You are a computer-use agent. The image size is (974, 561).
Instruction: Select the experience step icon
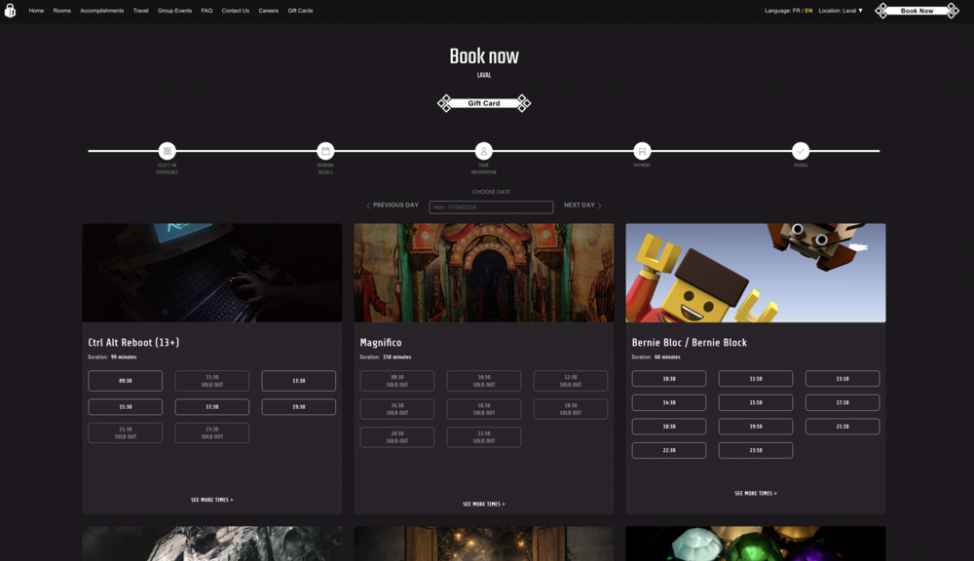point(168,151)
